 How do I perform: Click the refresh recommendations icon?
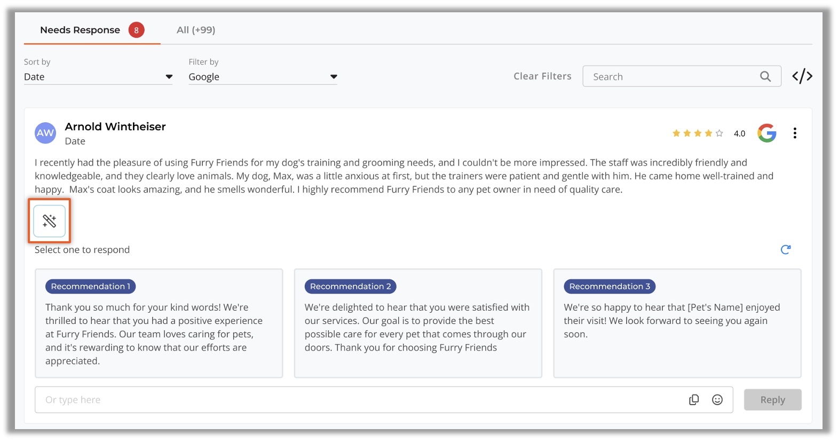[785, 249]
